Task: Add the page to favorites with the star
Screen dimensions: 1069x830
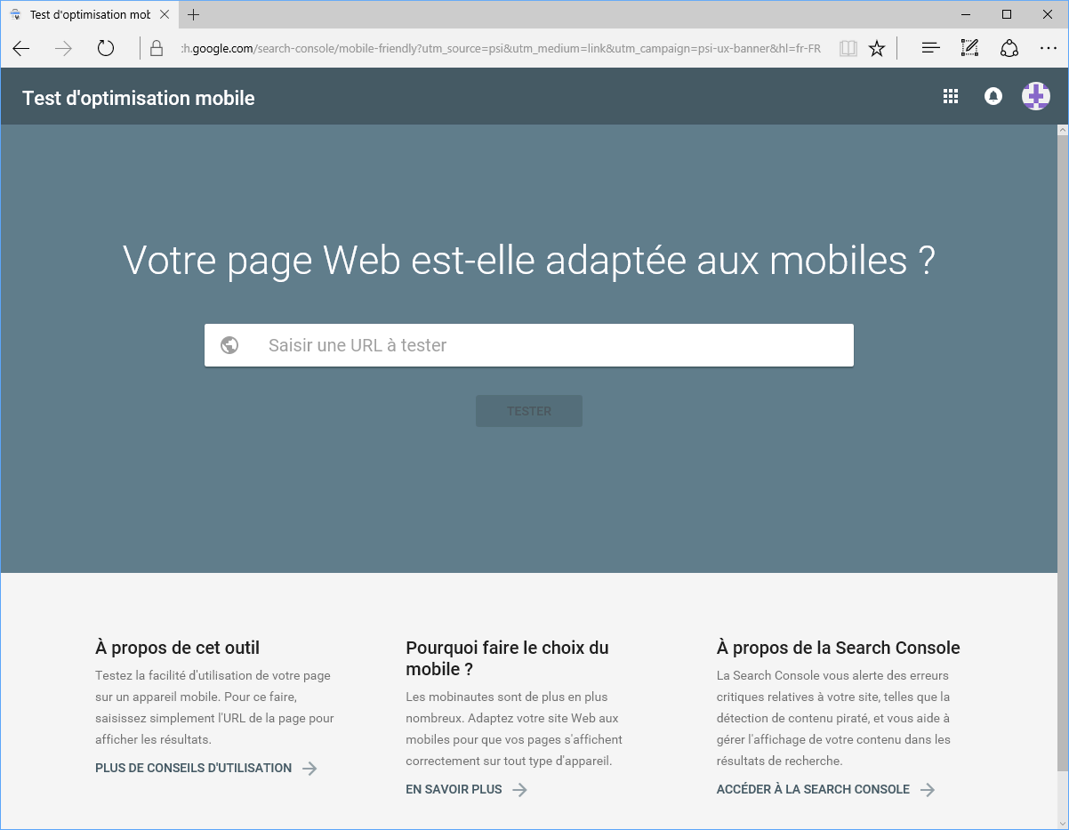Action: point(877,48)
